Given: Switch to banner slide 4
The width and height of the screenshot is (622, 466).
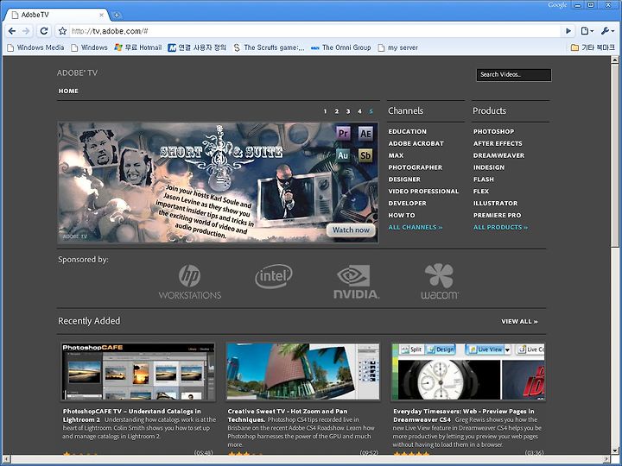Looking at the screenshot, I should pyautogui.click(x=359, y=111).
